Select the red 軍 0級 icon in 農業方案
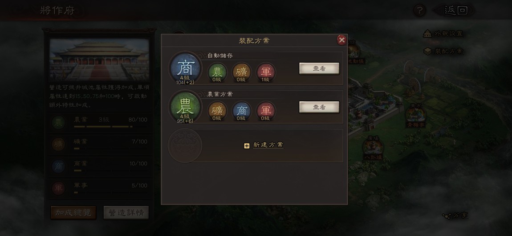Viewport: 512px width, 236px height. click(266, 111)
